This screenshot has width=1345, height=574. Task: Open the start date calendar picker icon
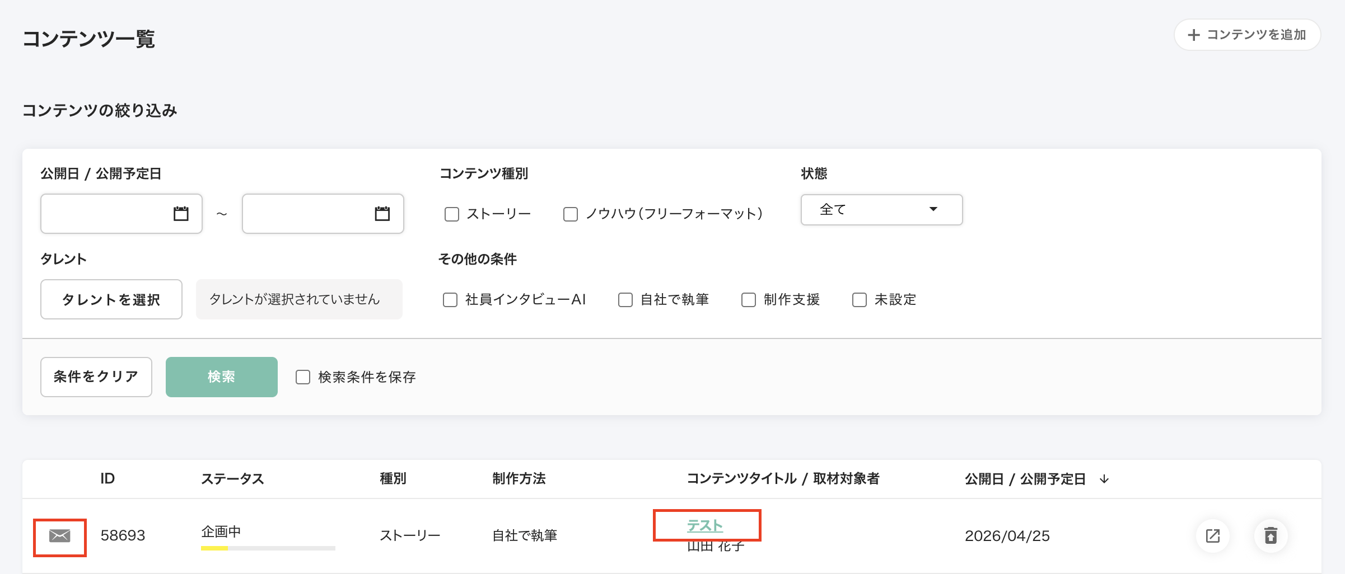[x=181, y=214]
